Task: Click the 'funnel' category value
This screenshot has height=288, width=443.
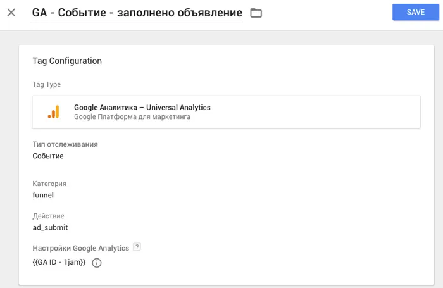Action: [x=43, y=195]
